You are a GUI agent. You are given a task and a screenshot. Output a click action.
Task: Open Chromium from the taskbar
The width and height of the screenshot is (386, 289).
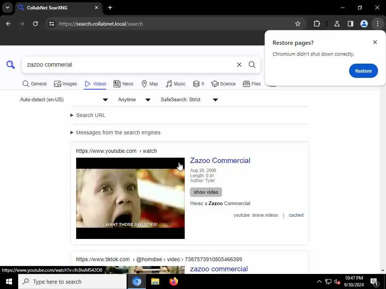tap(136, 281)
